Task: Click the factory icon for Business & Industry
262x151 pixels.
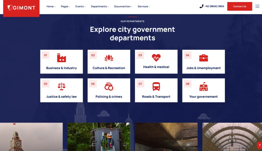Action: coord(61,58)
